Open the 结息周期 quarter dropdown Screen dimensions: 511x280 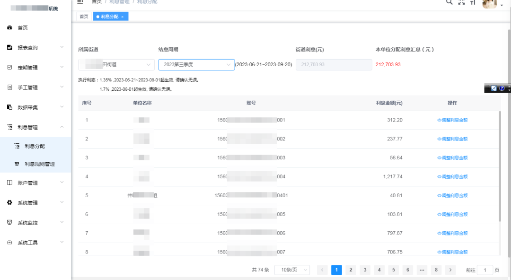pos(196,64)
